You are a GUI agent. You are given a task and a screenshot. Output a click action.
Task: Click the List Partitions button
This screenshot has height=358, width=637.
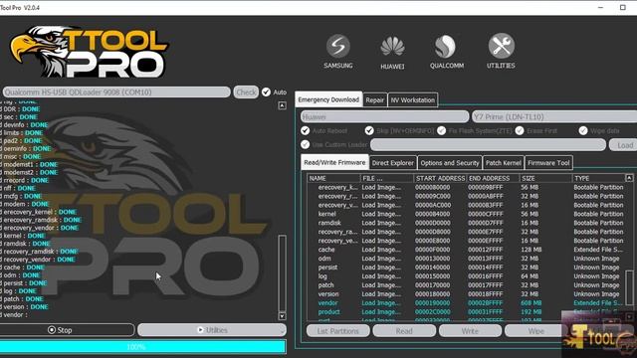pos(338,331)
